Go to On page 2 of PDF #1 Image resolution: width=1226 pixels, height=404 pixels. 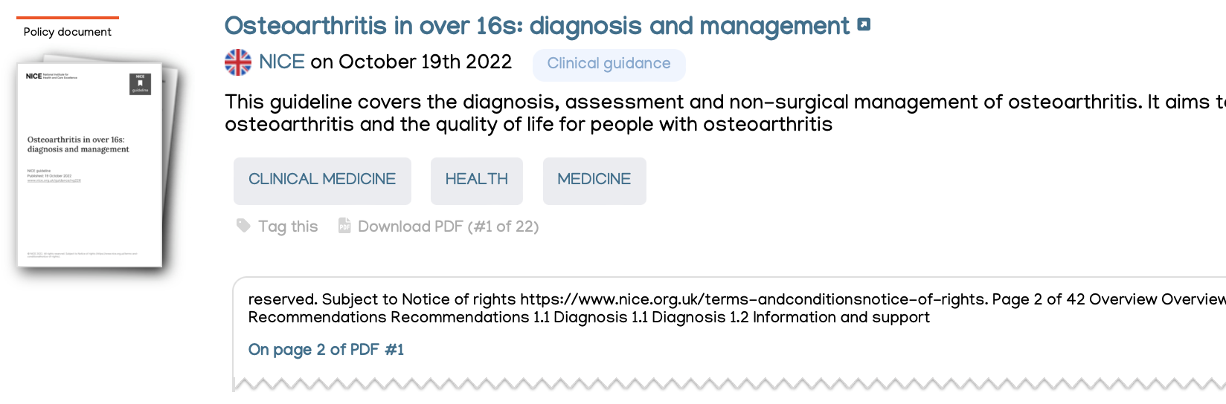[x=326, y=350]
